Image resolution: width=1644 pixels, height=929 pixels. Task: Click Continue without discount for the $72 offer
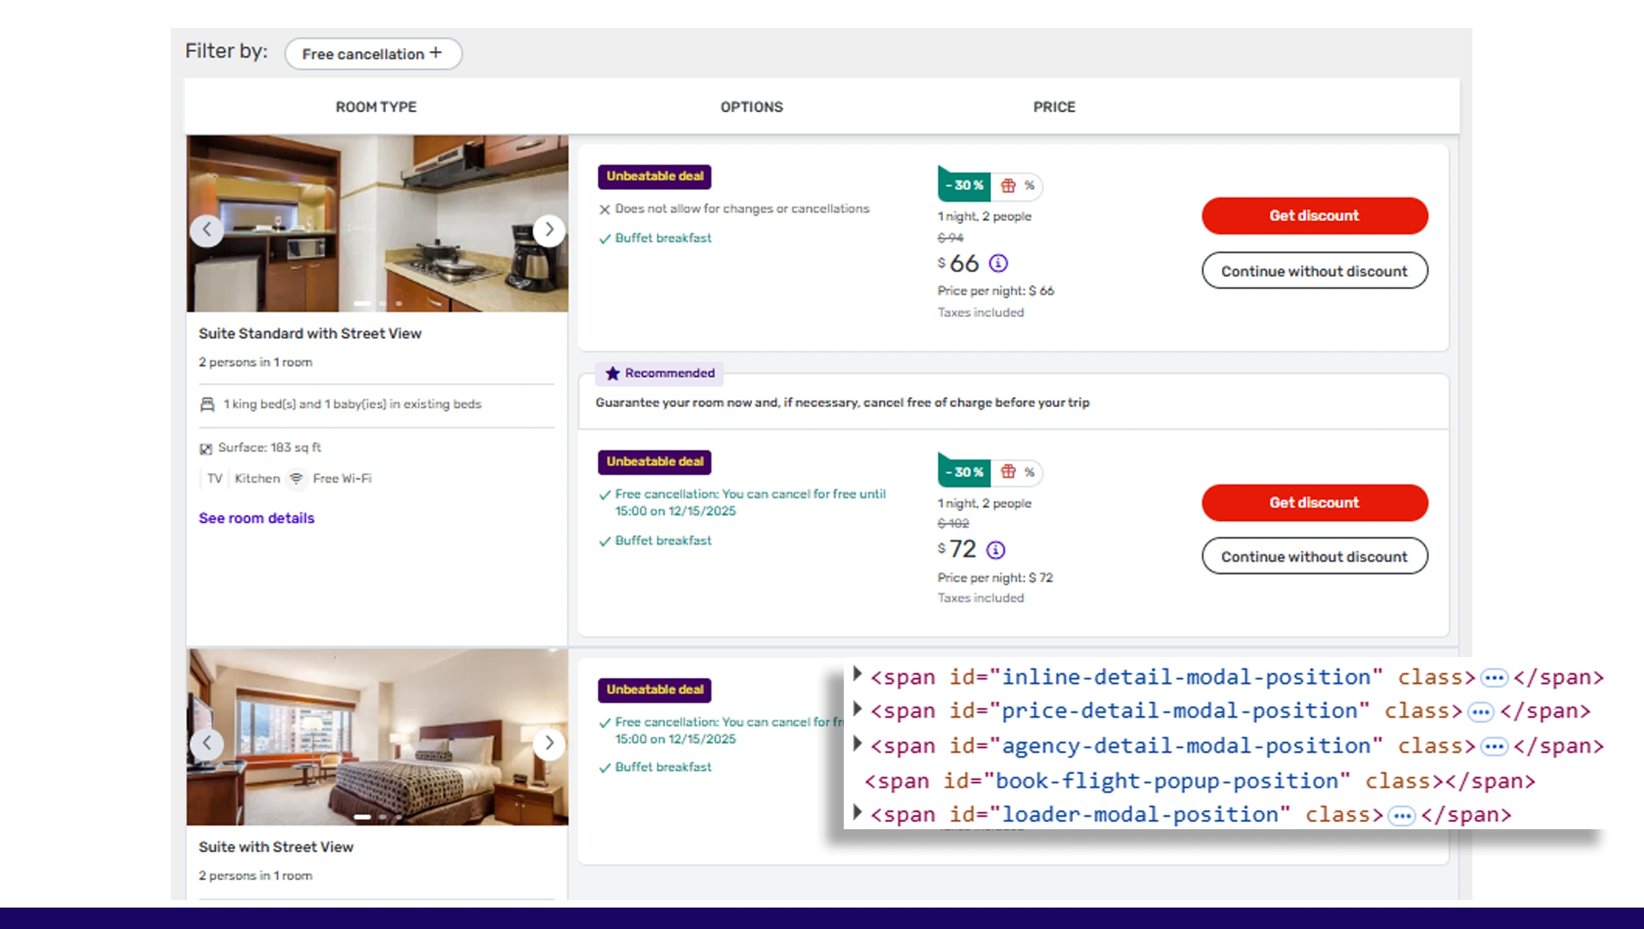click(1314, 556)
